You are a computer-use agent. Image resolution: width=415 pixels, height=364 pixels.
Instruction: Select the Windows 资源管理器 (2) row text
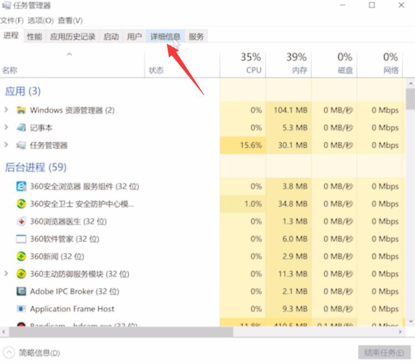72,110
